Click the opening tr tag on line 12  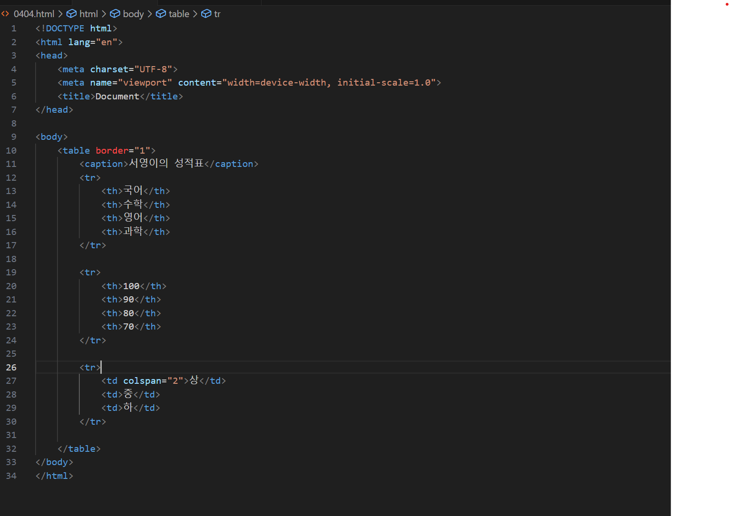click(90, 178)
